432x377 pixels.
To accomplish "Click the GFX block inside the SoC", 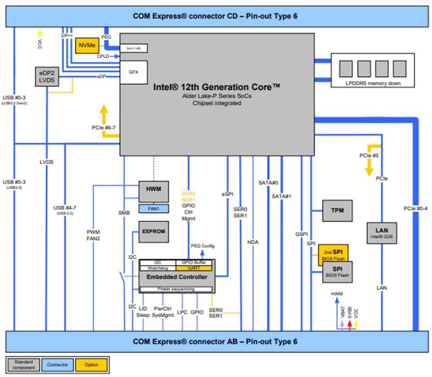I will point(134,72).
